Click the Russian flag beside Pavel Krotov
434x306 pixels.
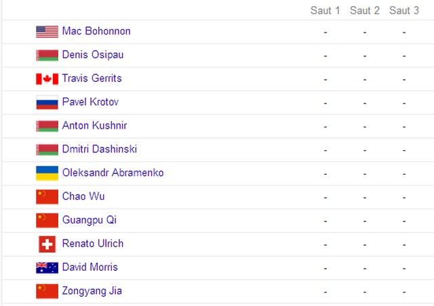47,102
